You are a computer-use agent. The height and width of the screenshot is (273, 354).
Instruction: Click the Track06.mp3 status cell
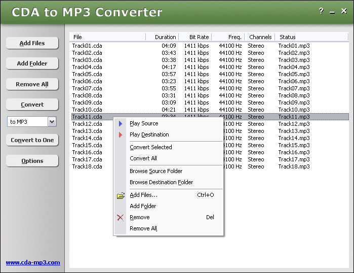coord(294,81)
